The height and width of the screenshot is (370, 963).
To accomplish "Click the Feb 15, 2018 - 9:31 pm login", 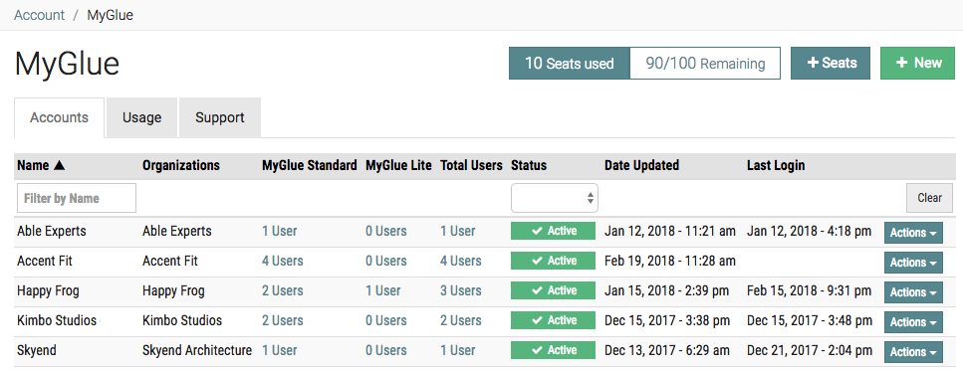I will pos(809,290).
